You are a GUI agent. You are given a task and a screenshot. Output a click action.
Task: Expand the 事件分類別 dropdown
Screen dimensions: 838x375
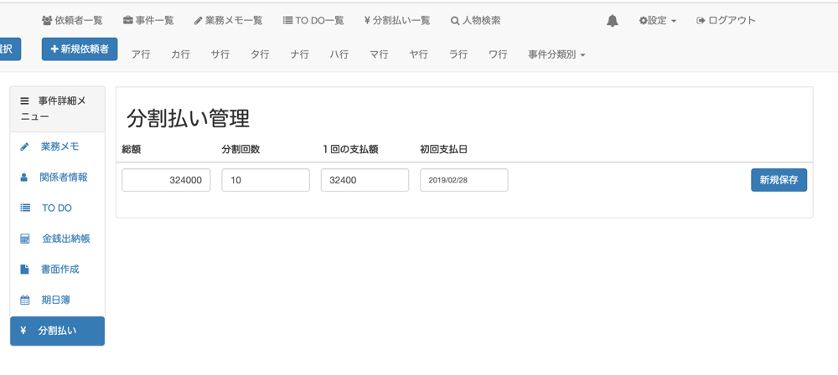(556, 54)
